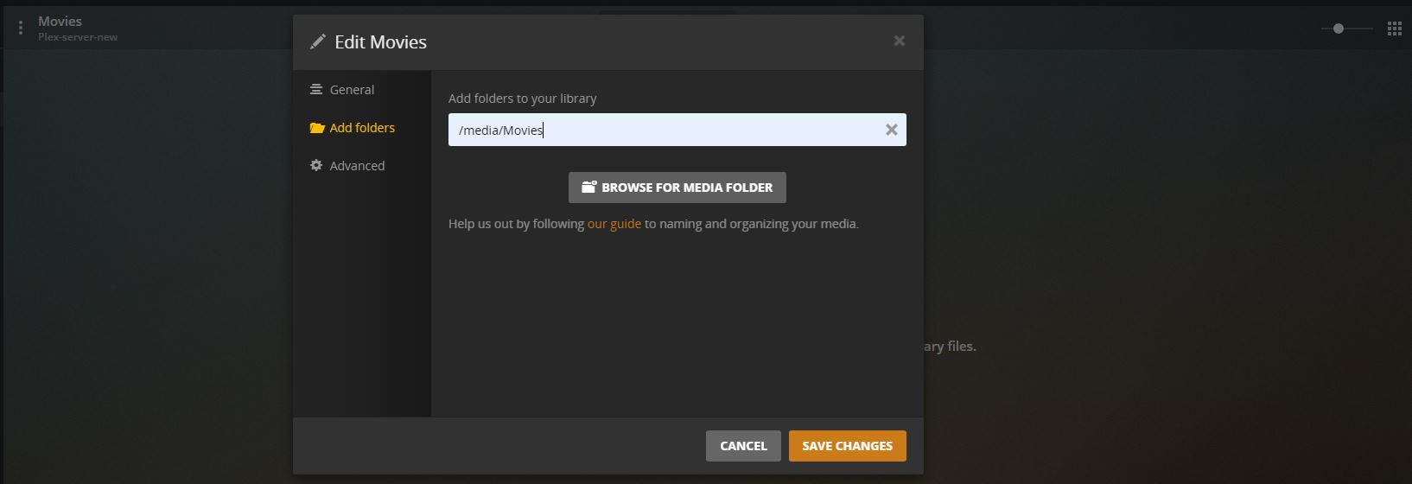1412x484 pixels.
Task: Click the yellow Add folders folder icon
Action: [x=317, y=128]
